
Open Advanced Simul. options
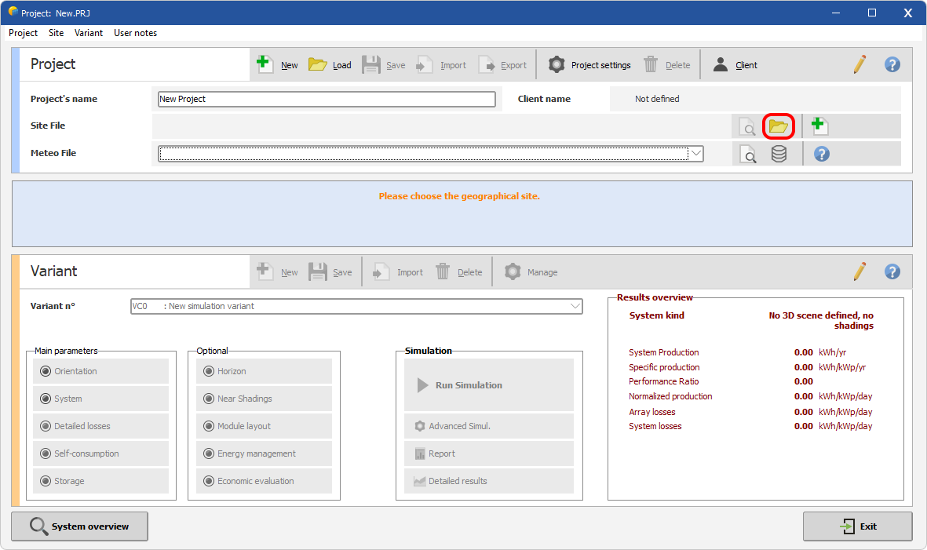(489, 426)
